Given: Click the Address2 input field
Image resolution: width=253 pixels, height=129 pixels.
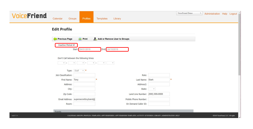Looking at the screenshot, I should pos(159,84).
